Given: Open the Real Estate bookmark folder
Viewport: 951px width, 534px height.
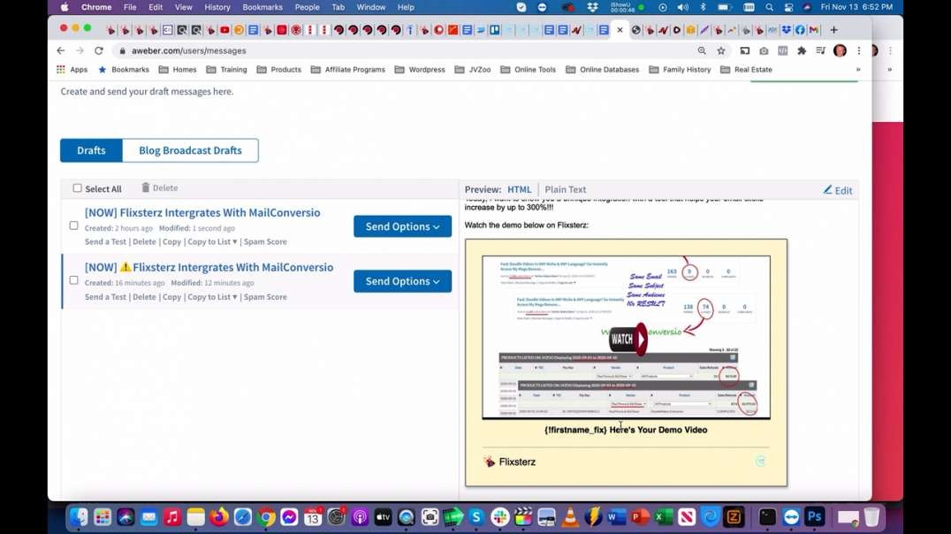Looking at the screenshot, I should pyautogui.click(x=746, y=70).
